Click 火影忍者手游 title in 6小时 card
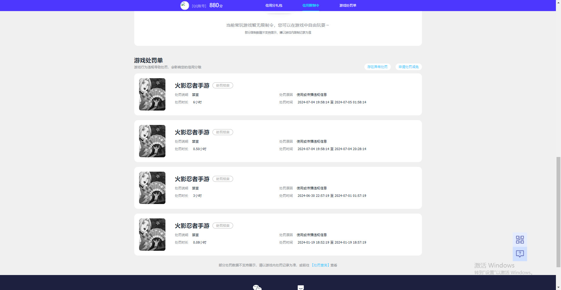Screen dimensions: 561x290 pyautogui.click(x=192, y=85)
